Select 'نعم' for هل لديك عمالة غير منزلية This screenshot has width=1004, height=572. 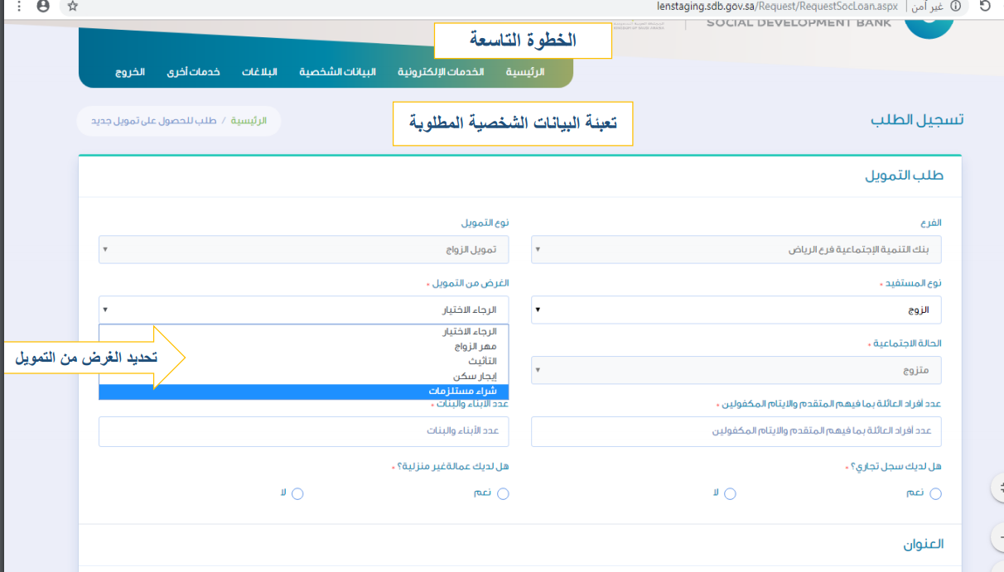click(x=503, y=493)
